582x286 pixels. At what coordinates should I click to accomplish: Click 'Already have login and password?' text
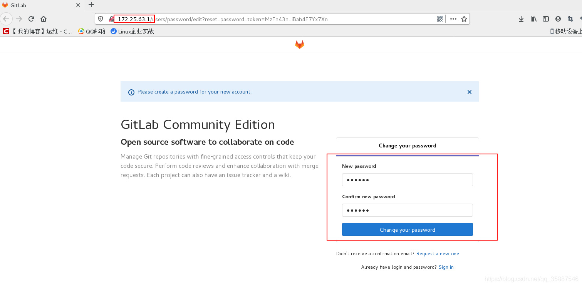click(x=399, y=267)
